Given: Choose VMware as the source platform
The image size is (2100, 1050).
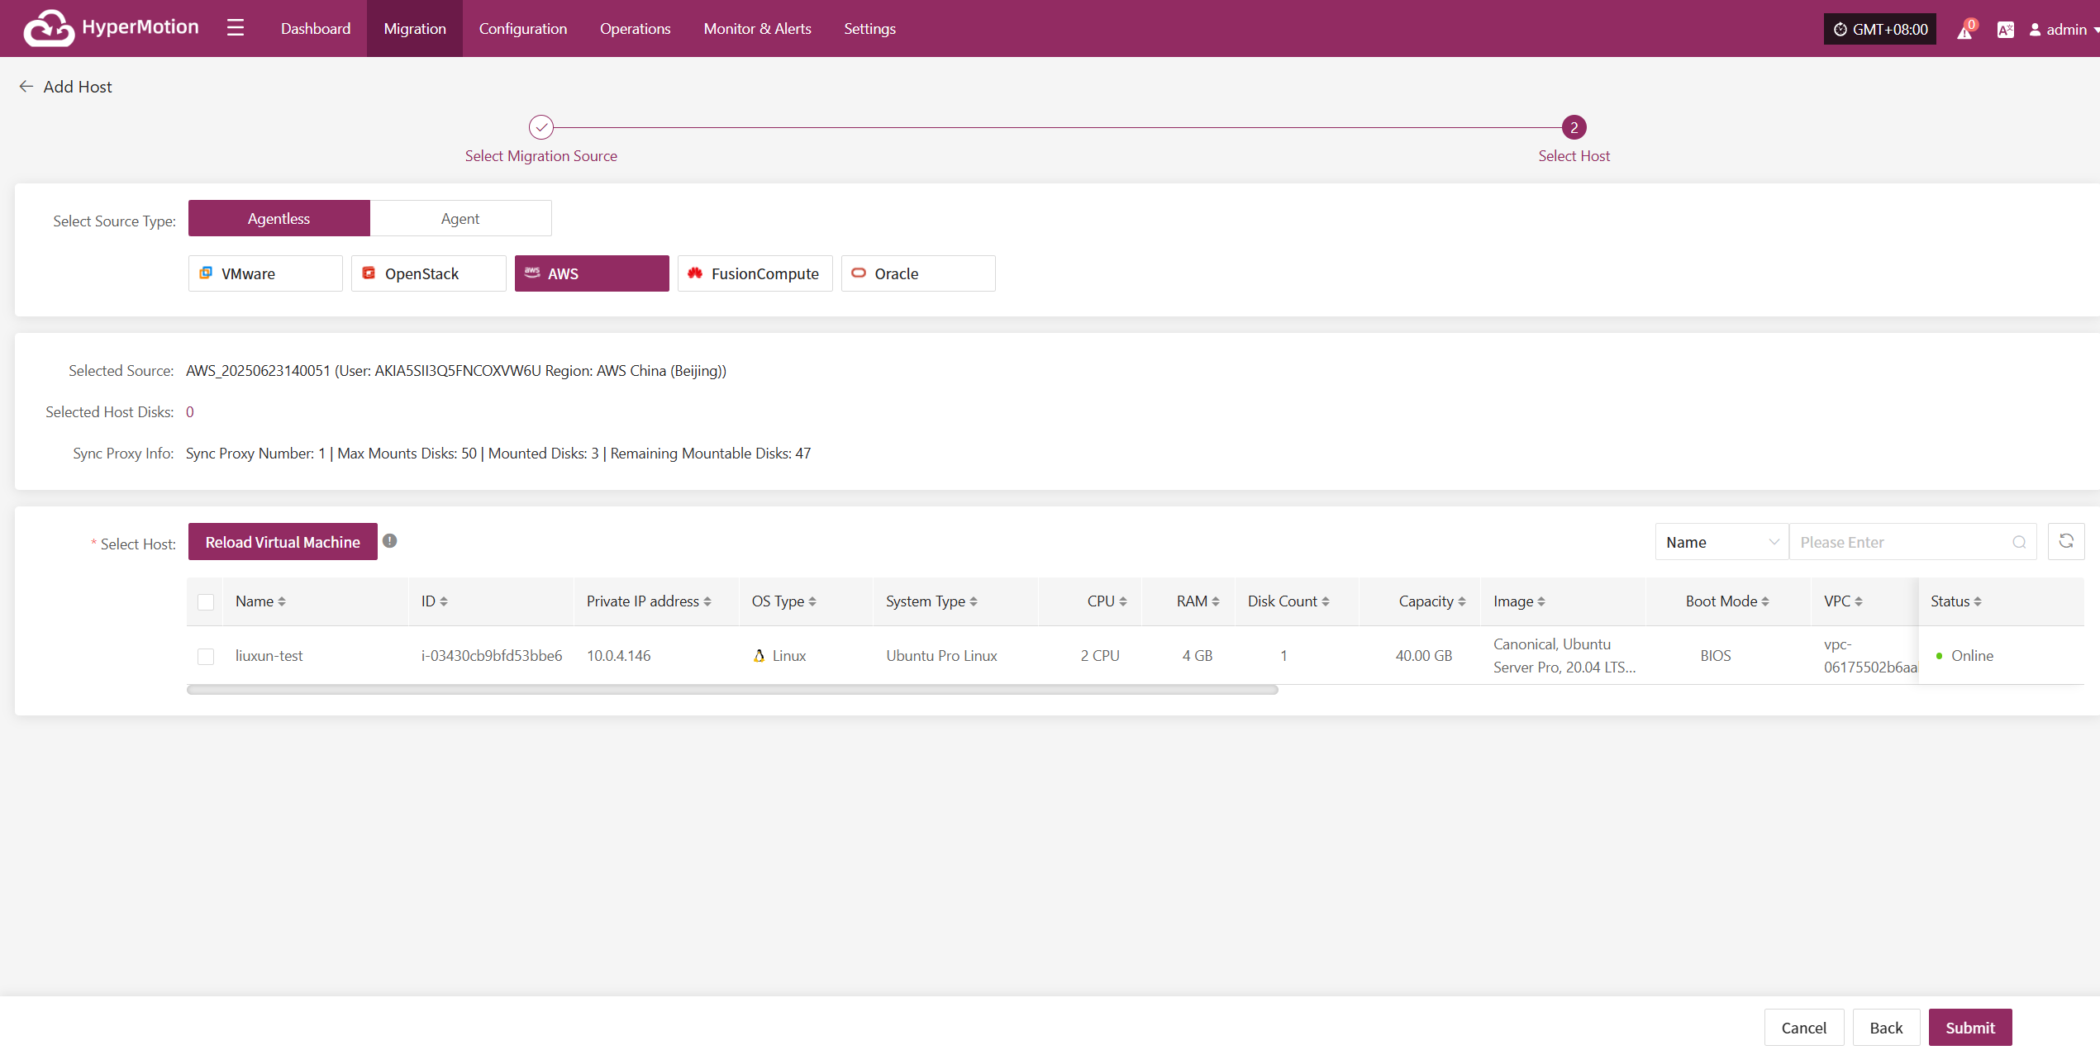Looking at the screenshot, I should pyautogui.click(x=265, y=273).
